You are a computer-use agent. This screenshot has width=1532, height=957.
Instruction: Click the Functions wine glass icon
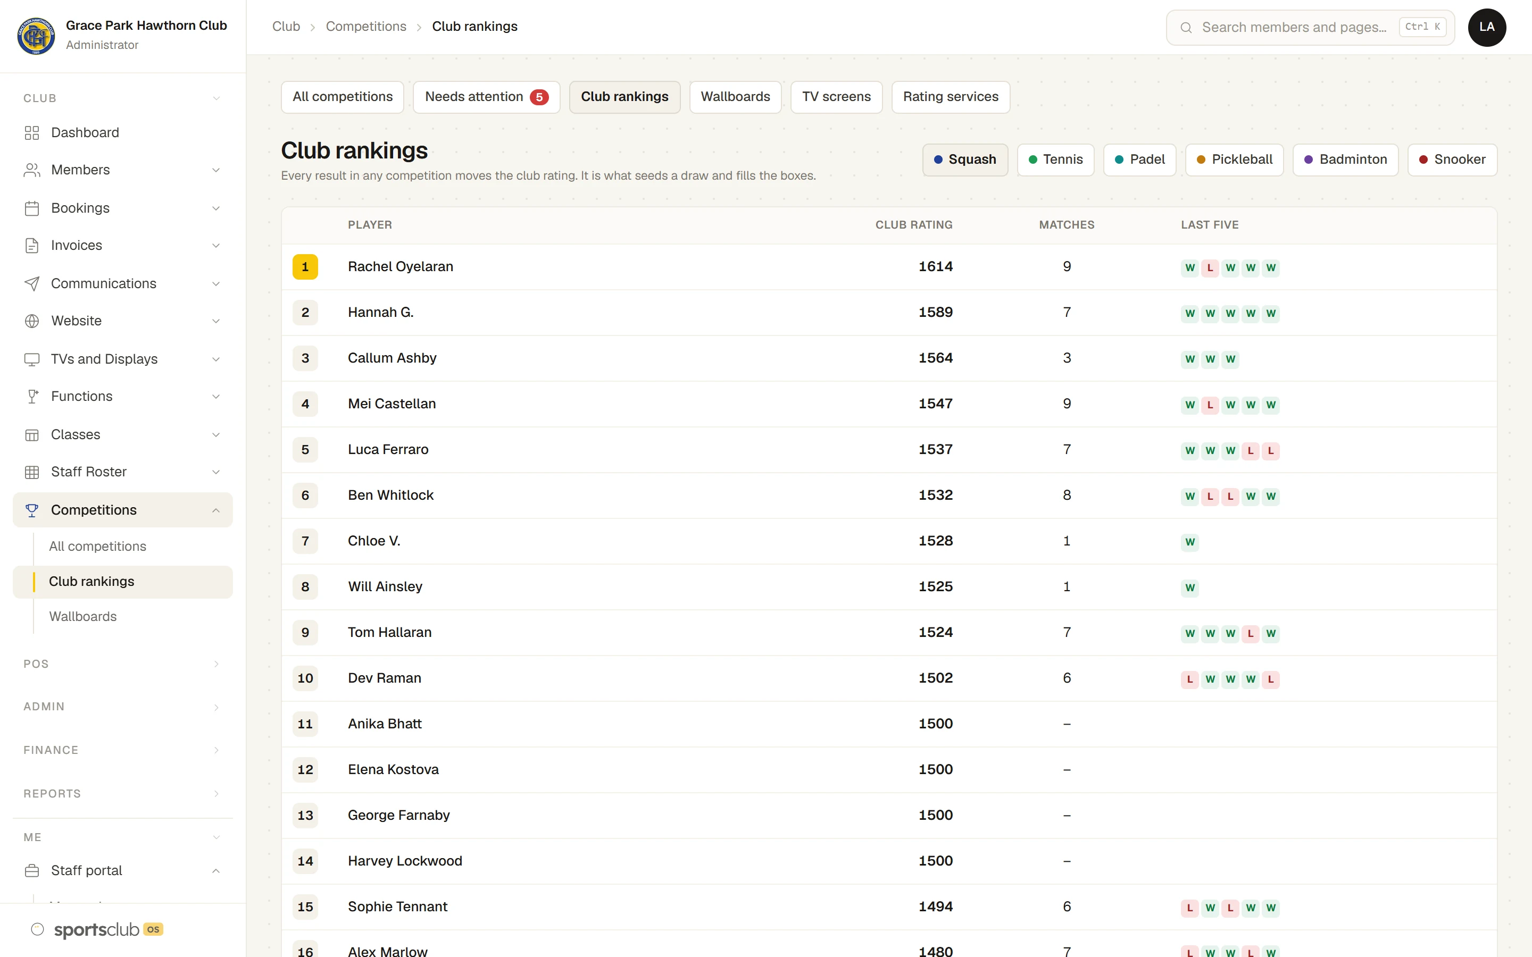point(32,396)
